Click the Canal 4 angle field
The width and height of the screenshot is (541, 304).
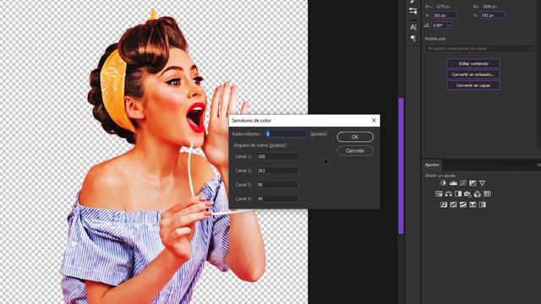[277, 199]
